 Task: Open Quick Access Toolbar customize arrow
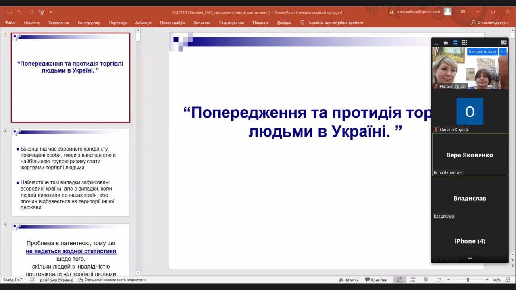coord(51,12)
